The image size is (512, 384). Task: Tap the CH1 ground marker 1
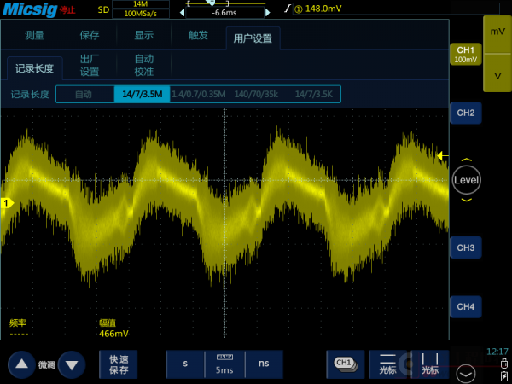7,203
